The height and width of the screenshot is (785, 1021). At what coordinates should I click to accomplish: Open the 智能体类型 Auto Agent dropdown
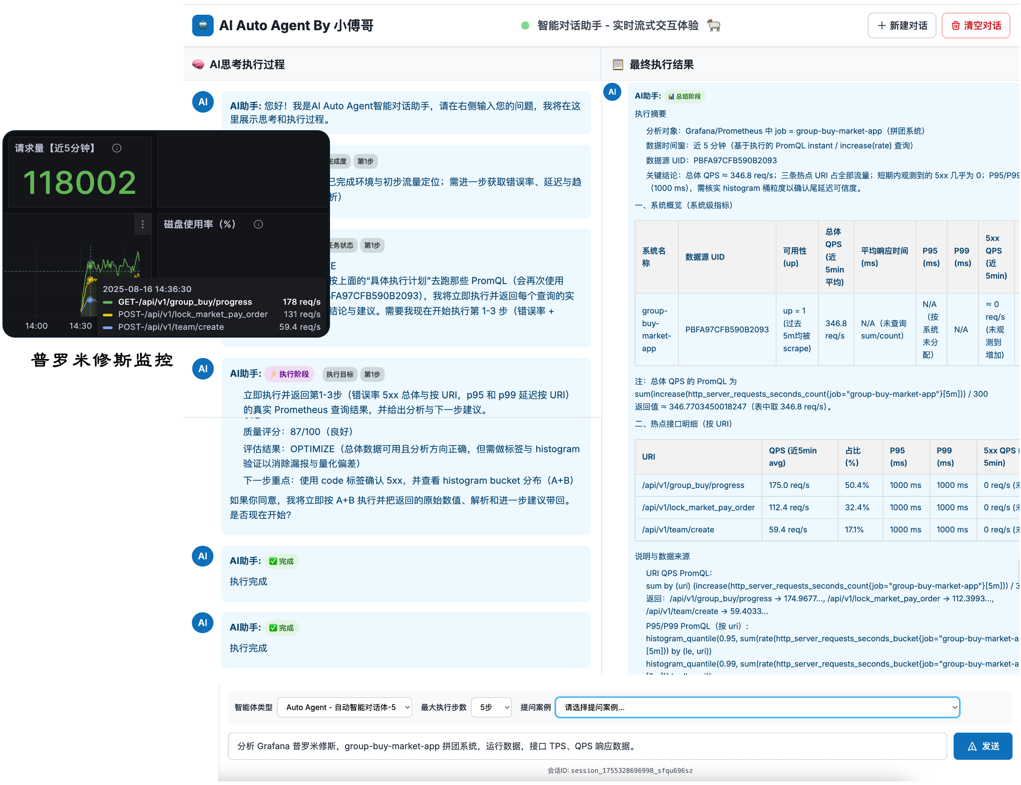point(345,707)
